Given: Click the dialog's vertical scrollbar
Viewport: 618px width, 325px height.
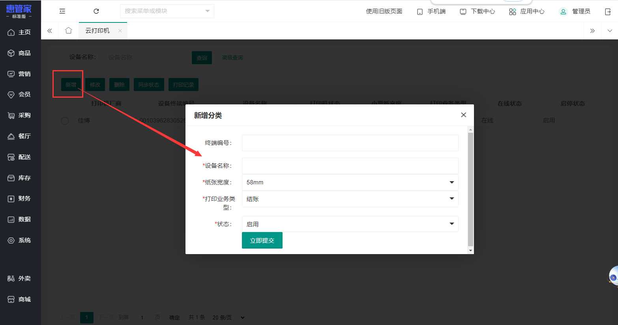Looking at the screenshot, I should pos(470,189).
